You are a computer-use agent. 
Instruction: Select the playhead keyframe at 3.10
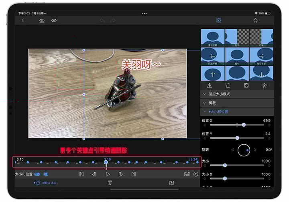pyautogui.click(x=106, y=162)
